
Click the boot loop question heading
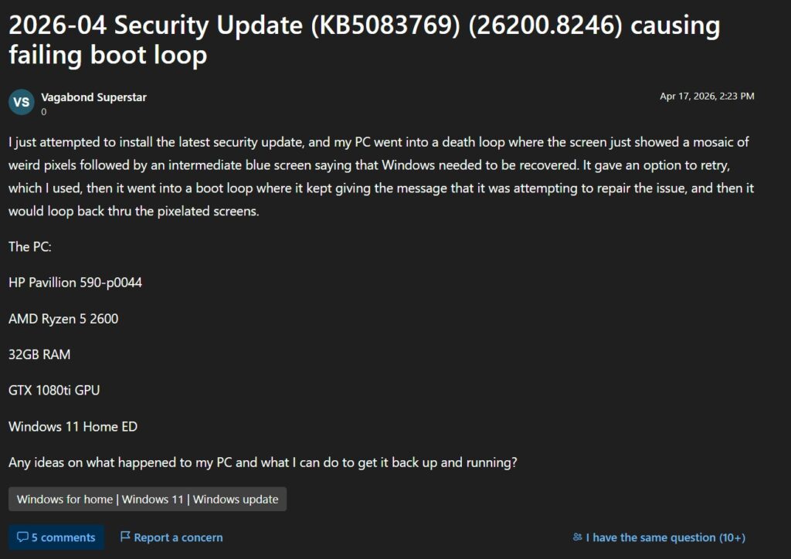(363, 39)
